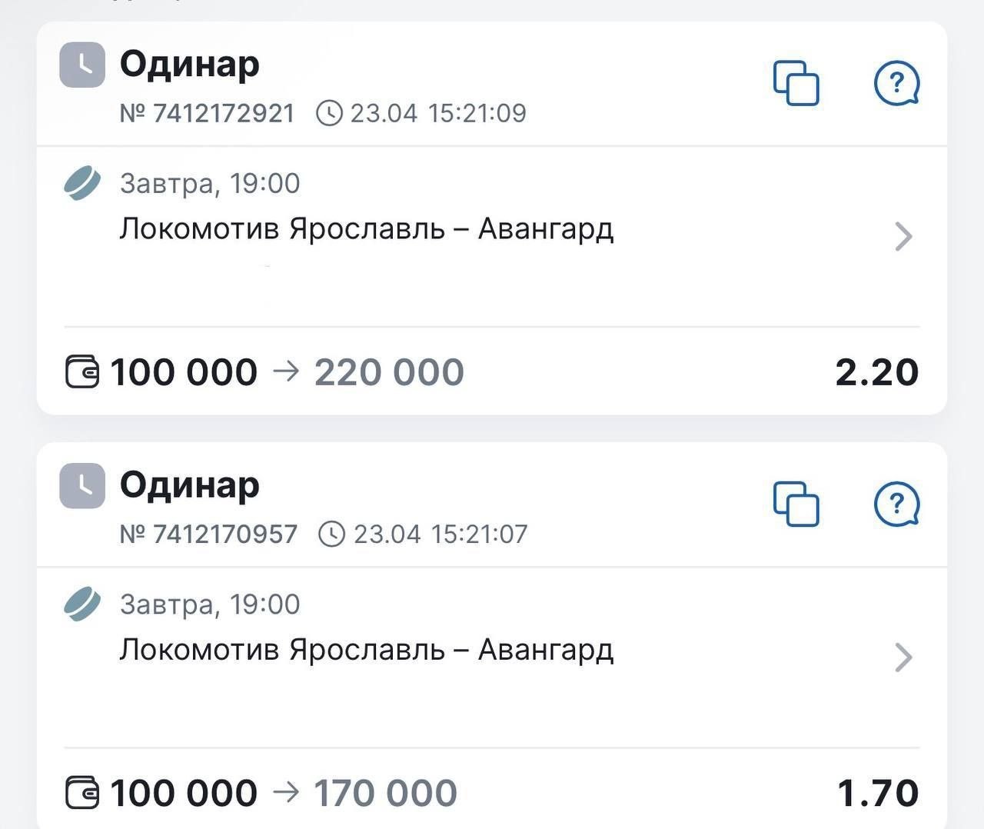Viewport: 984px width, 829px height.
Task: Open Локомотив Ярославль – Авангард in second bet
Action: (x=366, y=651)
